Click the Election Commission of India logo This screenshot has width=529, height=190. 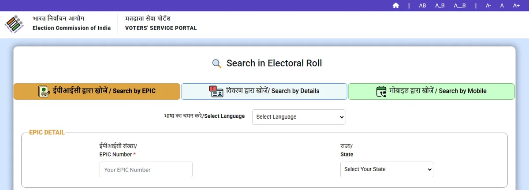click(15, 24)
